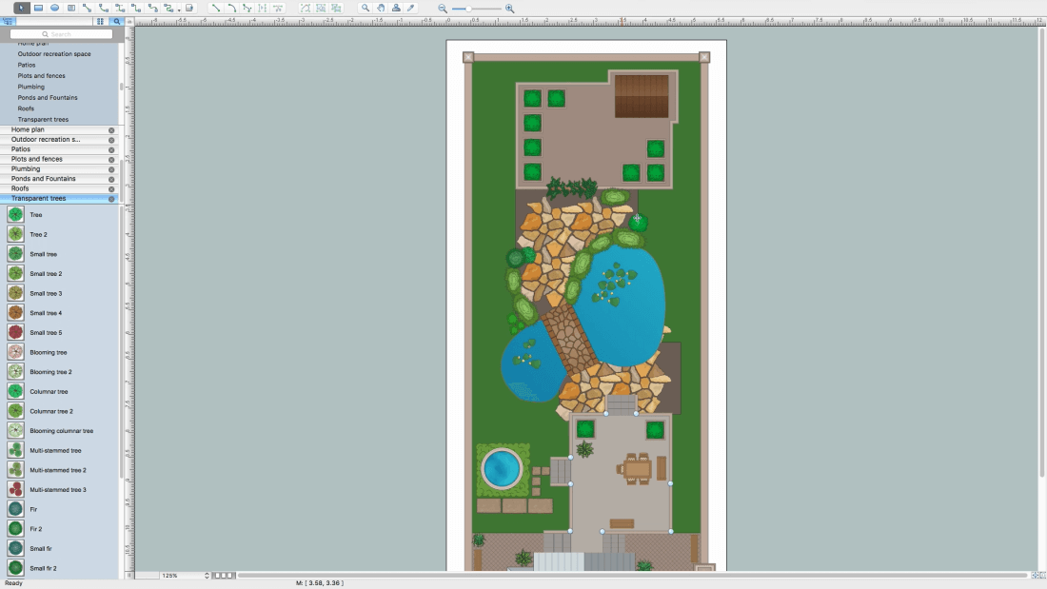
Task: Select the arrow pointer tool
Action: pyautogui.click(x=22, y=8)
